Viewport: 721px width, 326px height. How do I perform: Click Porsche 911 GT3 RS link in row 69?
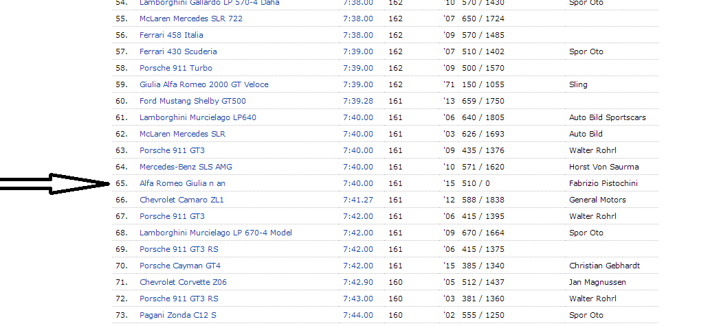pyautogui.click(x=179, y=250)
